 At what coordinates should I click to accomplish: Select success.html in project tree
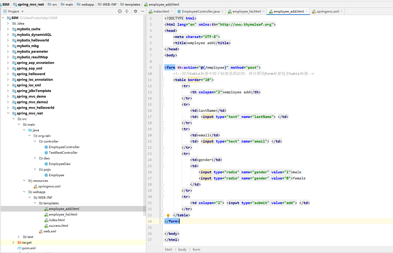[x=58, y=225]
